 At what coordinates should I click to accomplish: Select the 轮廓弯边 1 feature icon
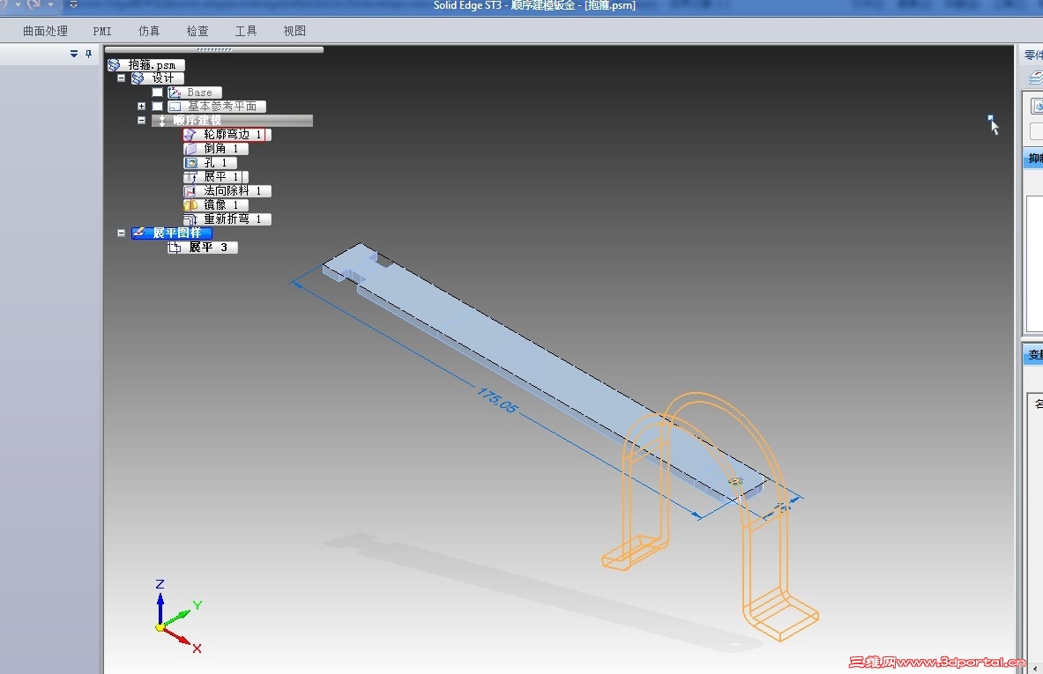point(190,134)
